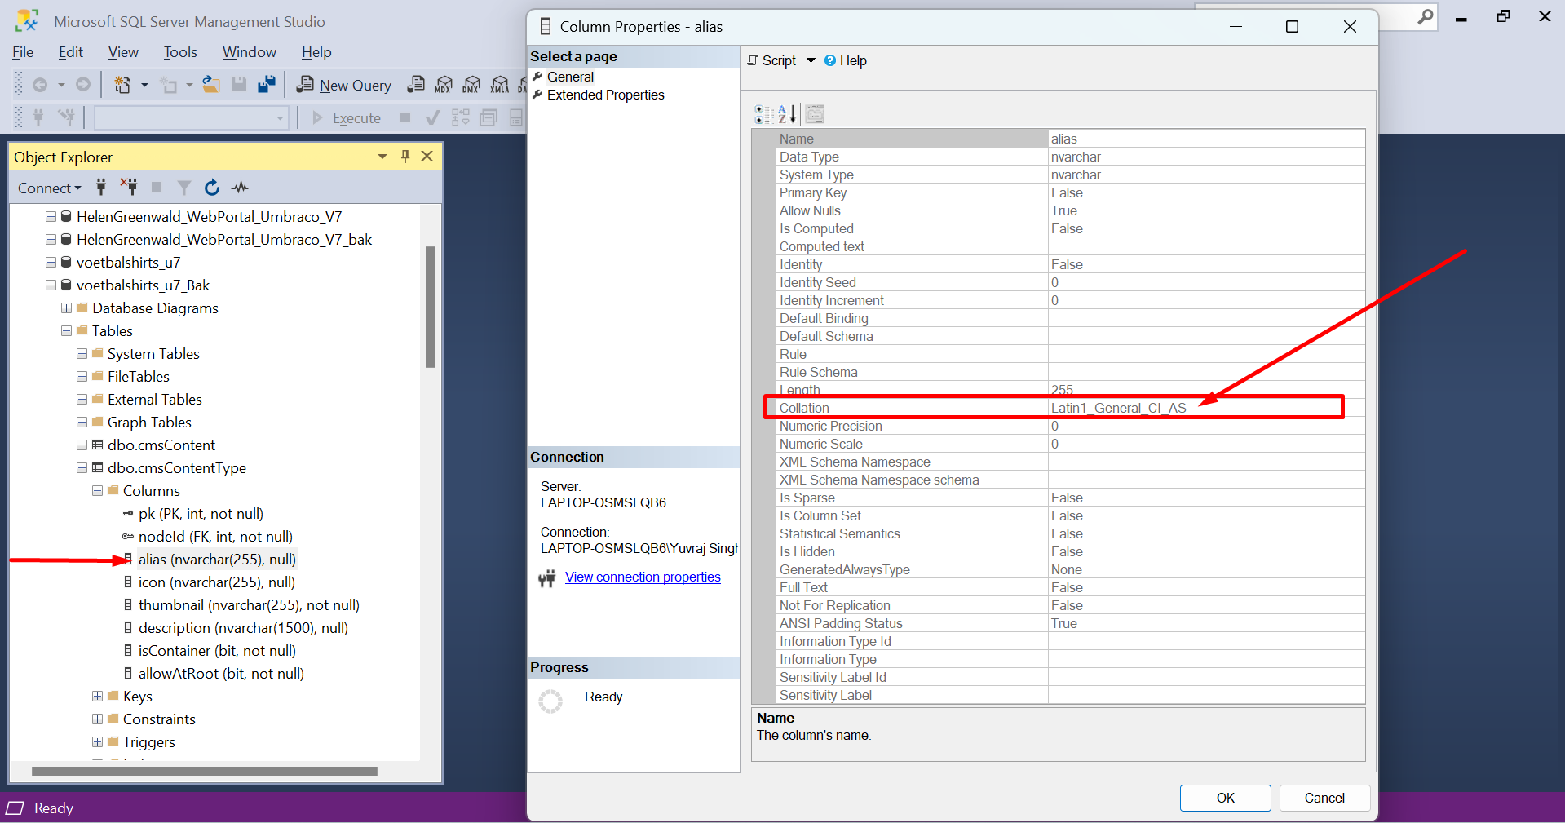Click the Save All icon

click(x=266, y=84)
